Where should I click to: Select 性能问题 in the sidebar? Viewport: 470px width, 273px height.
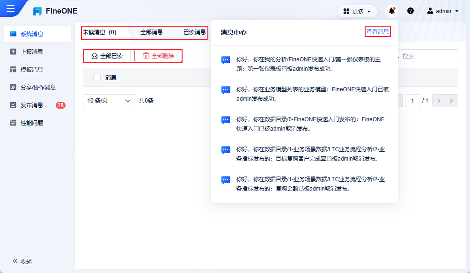point(37,123)
